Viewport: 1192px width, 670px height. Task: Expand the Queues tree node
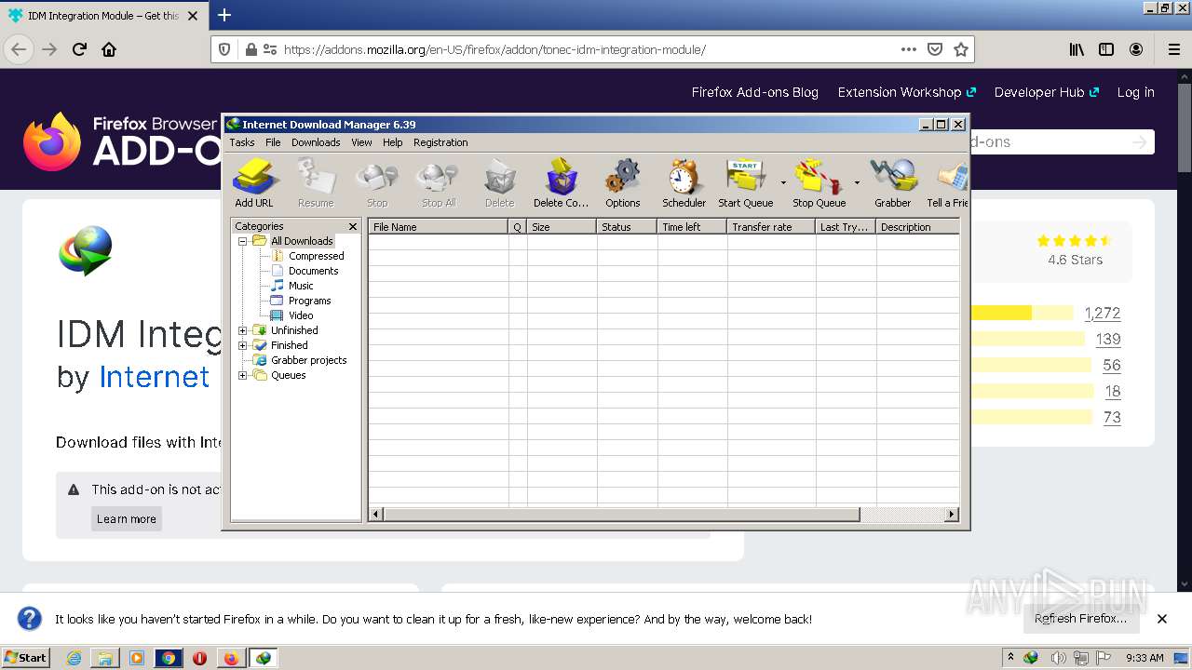pyautogui.click(x=243, y=375)
